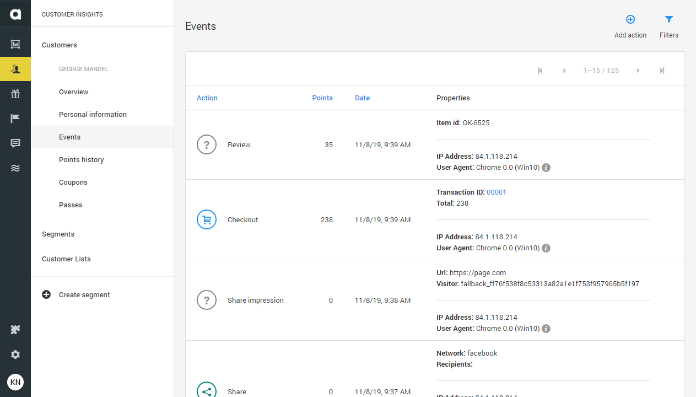Click the 11/8/19, 9:38 AM date
The image size is (696, 397).
tap(383, 301)
